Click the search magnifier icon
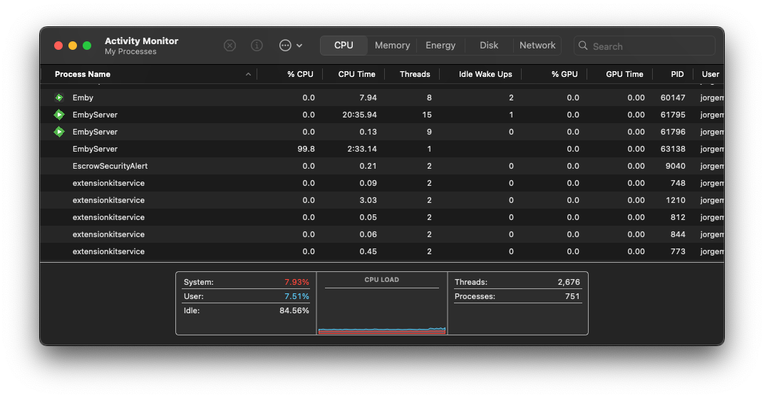764x398 pixels. (x=583, y=46)
